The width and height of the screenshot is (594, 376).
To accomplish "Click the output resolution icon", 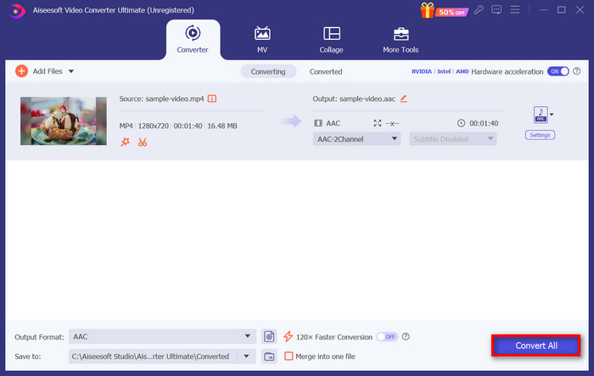I will [x=378, y=123].
